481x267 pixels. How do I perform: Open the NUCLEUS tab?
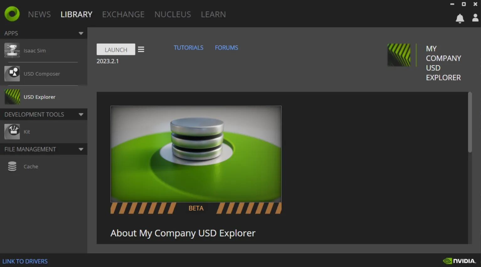click(172, 14)
